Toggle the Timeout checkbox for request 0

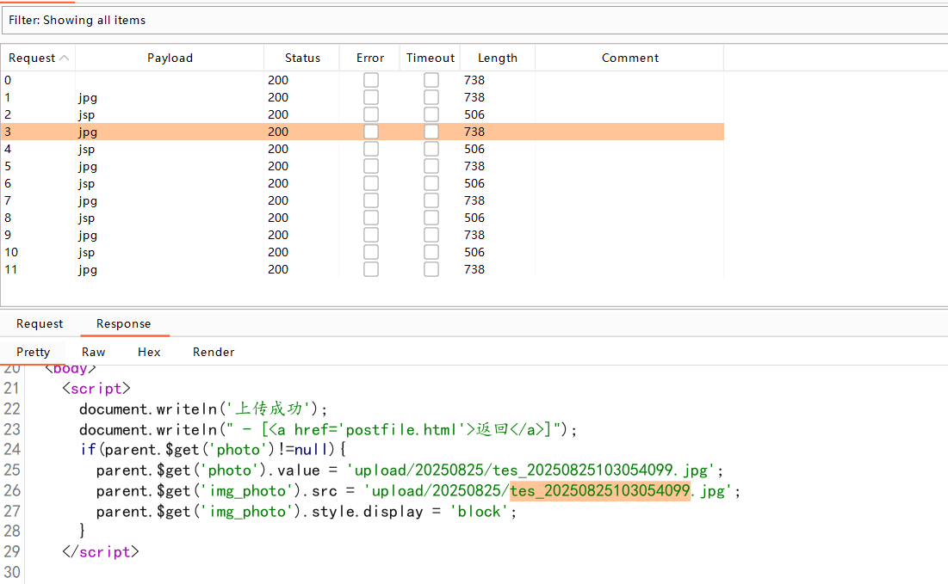pyautogui.click(x=431, y=80)
